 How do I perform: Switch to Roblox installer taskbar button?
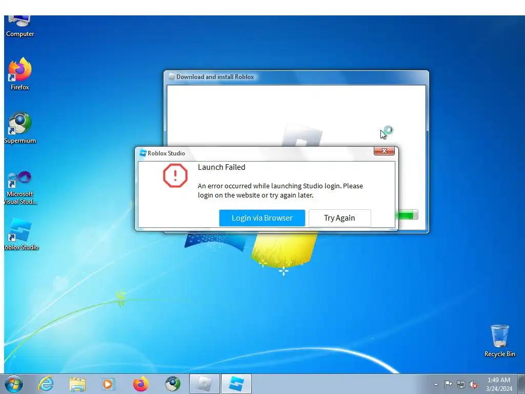[204, 384]
